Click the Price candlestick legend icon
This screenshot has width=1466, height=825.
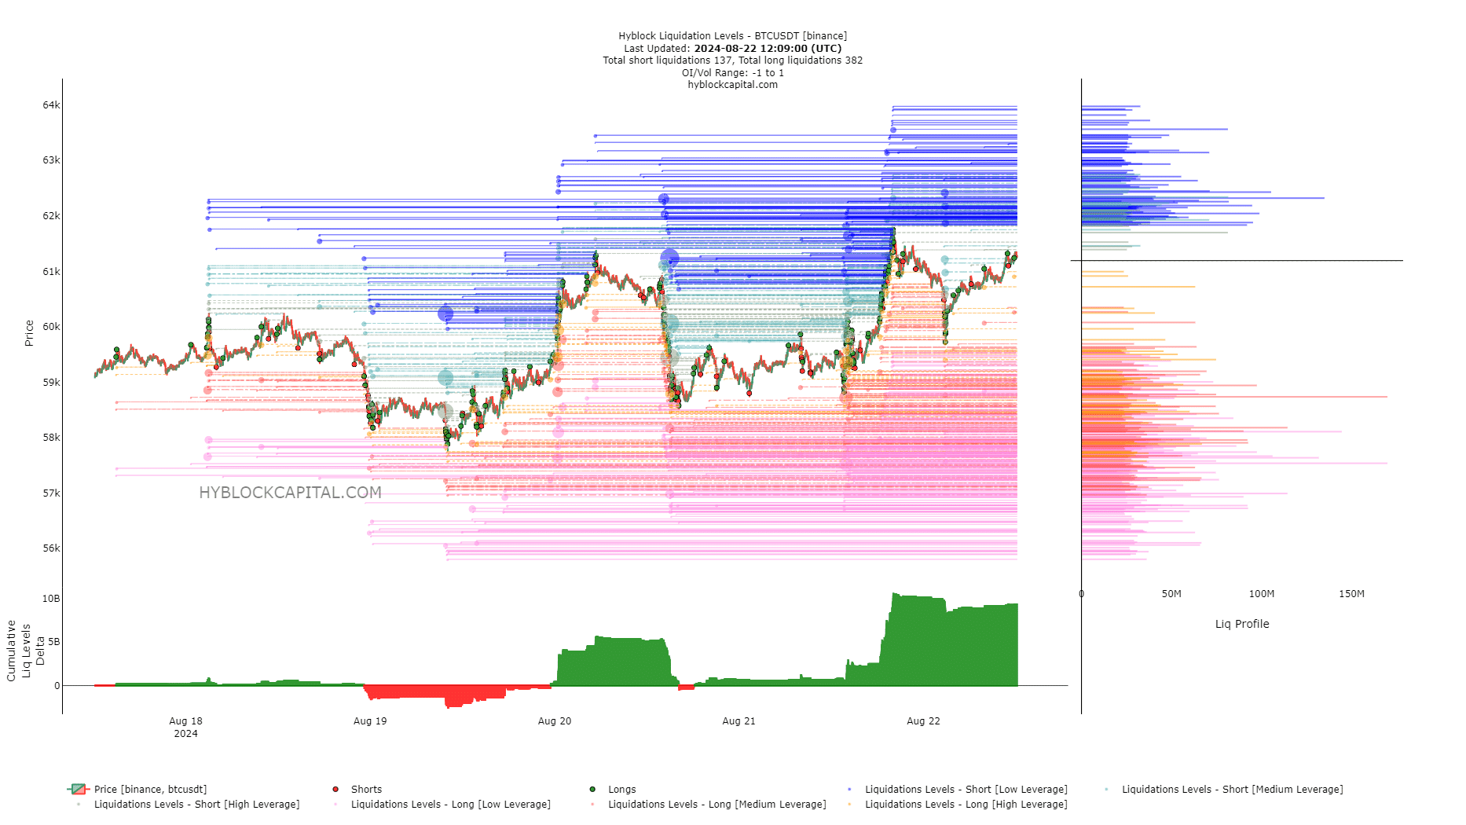tap(79, 789)
